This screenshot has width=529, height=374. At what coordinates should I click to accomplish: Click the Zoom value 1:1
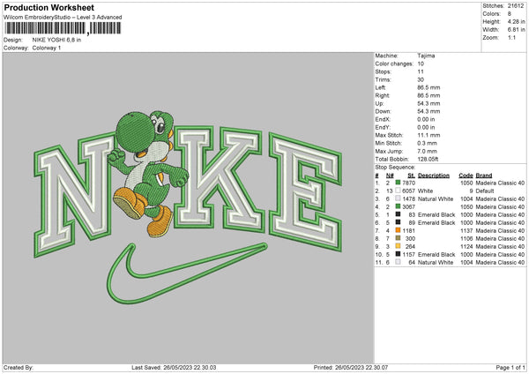click(511, 37)
